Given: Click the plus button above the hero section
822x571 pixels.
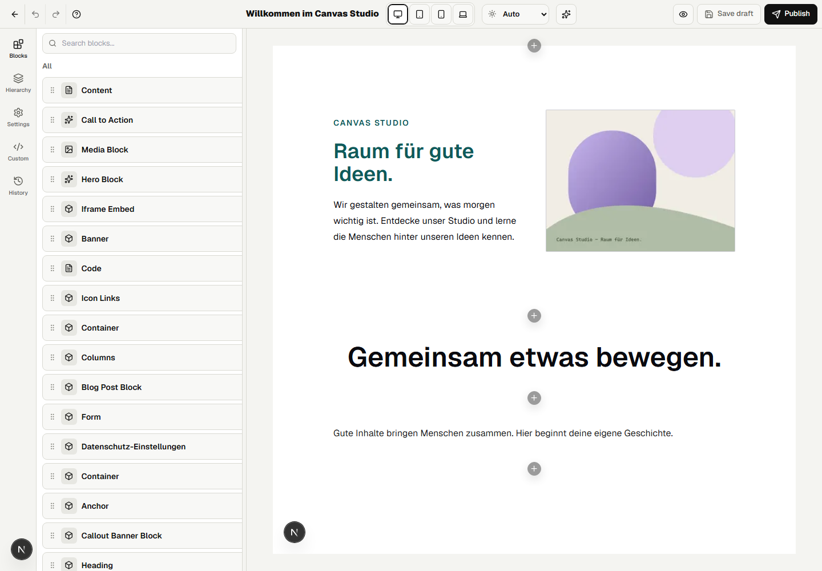Looking at the screenshot, I should pos(534,46).
